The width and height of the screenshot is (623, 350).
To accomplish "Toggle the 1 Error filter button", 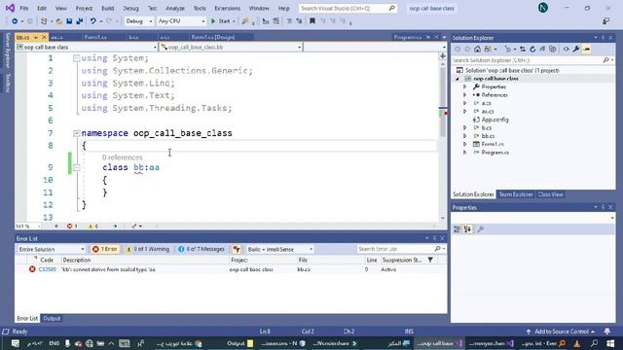I will click(x=105, y=249).
